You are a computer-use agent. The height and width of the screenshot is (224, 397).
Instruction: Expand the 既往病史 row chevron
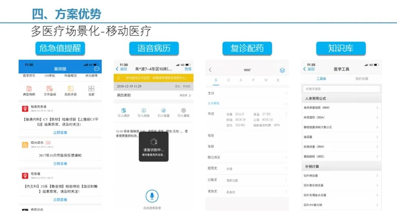(286, 158)
